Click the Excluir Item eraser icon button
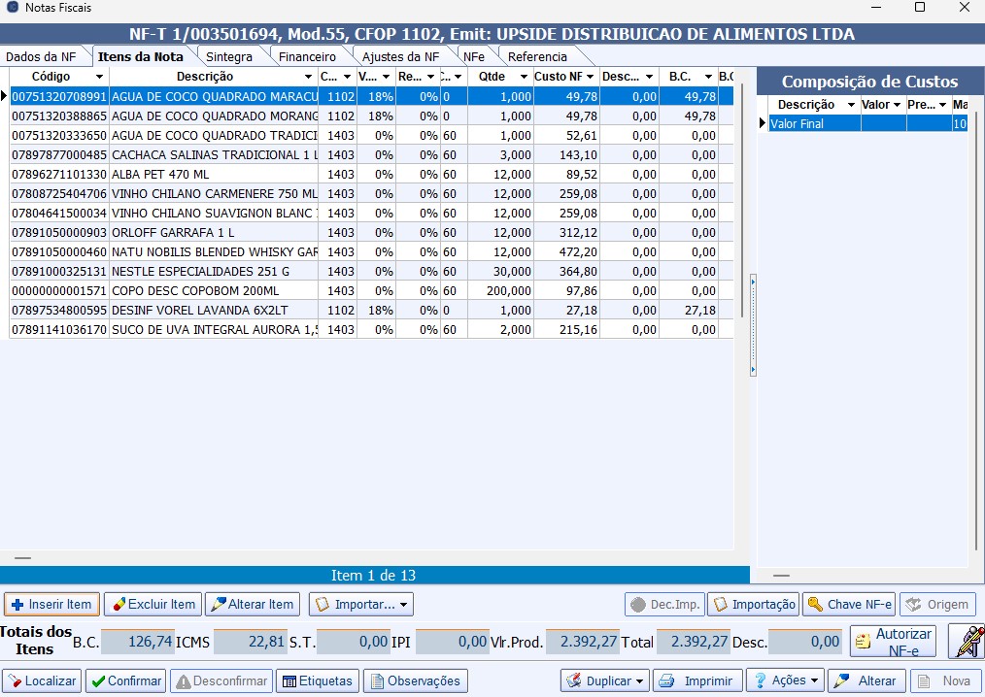The image size is (985, 697). click(151, 604)
